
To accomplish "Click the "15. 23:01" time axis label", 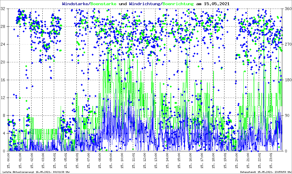I will coord(271,161).
